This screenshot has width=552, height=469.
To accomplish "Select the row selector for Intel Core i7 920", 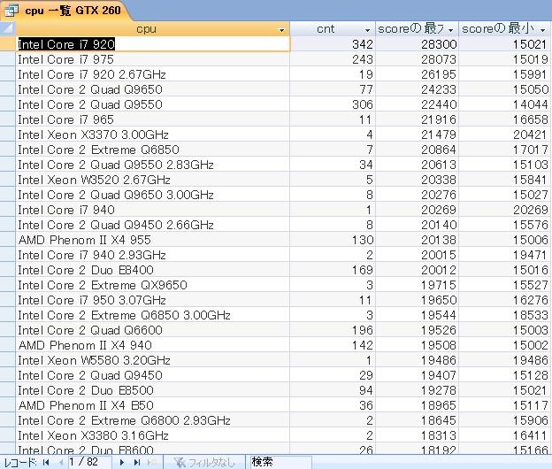I will click(x=8, y=44).
